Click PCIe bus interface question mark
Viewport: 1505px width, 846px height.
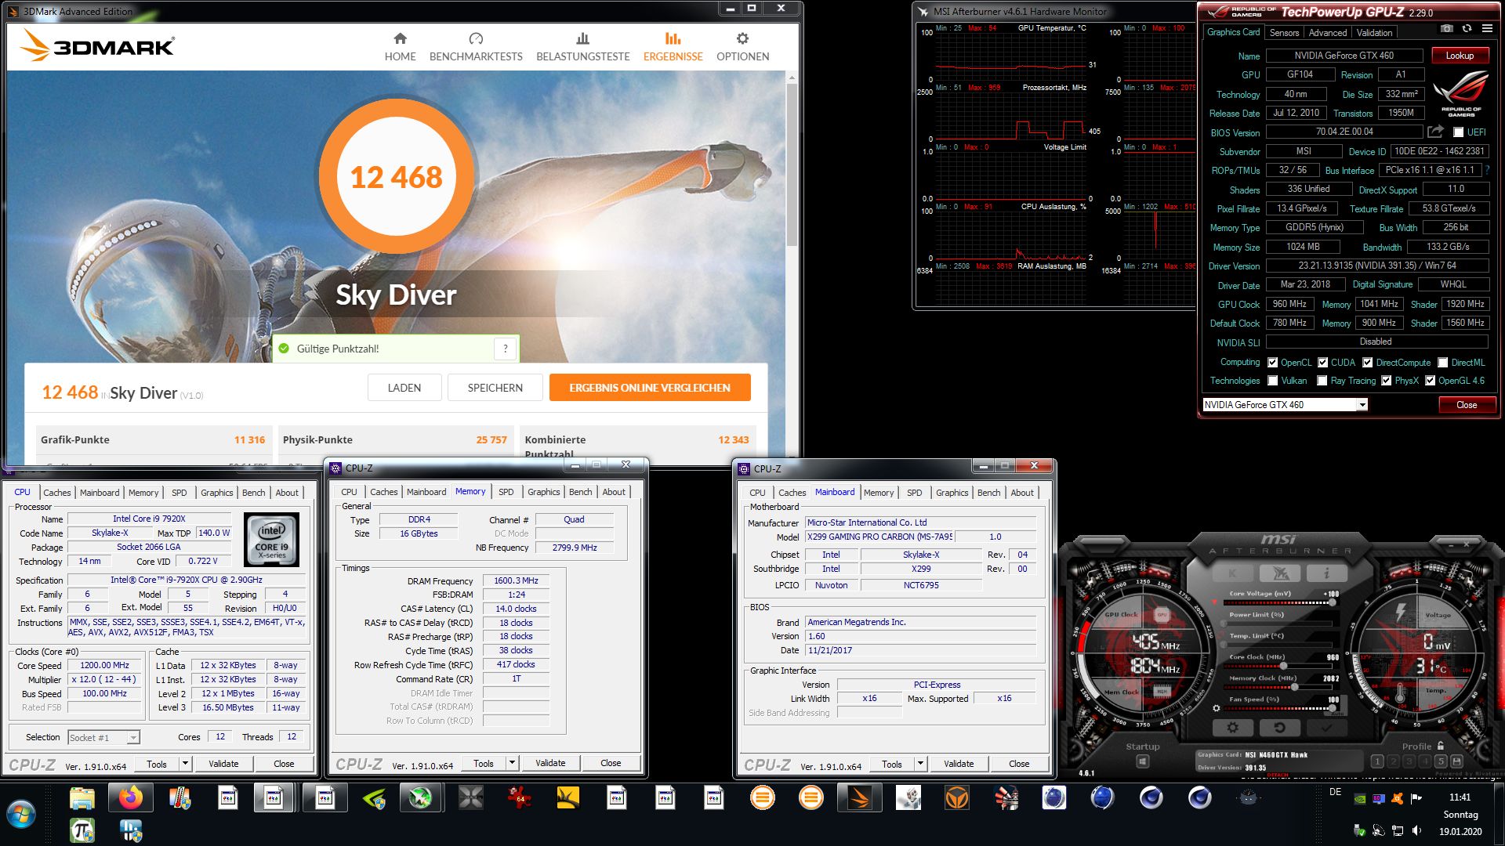[1487, 170]
